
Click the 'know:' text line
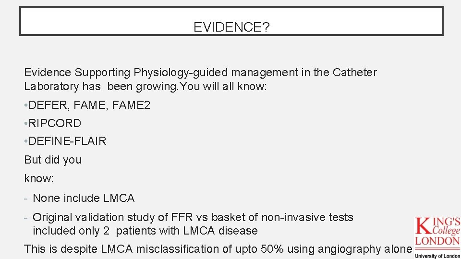click(39, 178)
